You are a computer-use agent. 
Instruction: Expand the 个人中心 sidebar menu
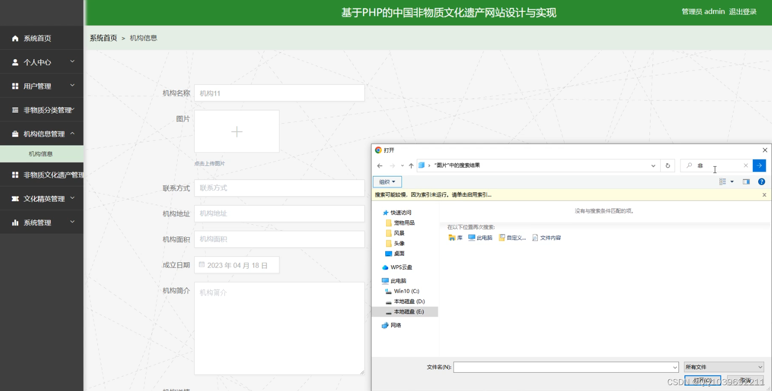click(x=41, y=62)
